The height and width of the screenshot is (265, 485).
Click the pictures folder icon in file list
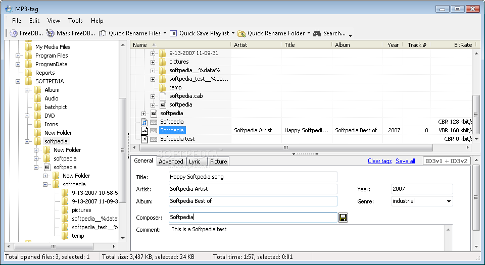click(163, 62)
